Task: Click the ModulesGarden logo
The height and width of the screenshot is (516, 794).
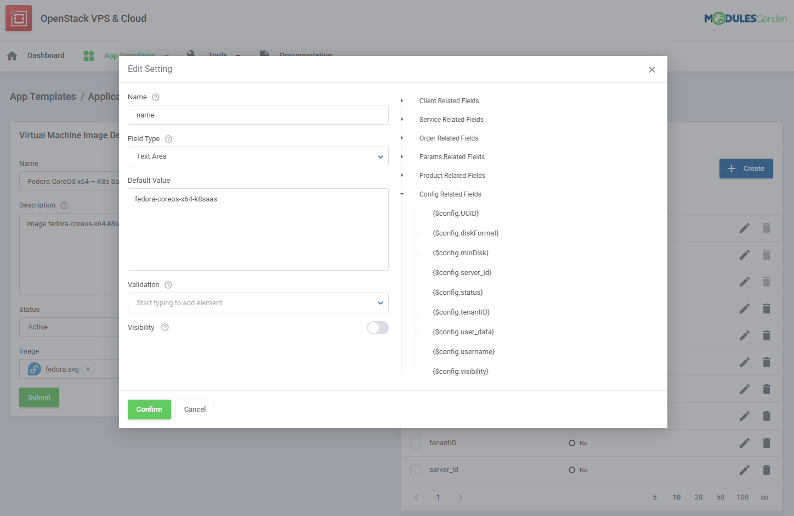Action: click(x=746, y=18)
